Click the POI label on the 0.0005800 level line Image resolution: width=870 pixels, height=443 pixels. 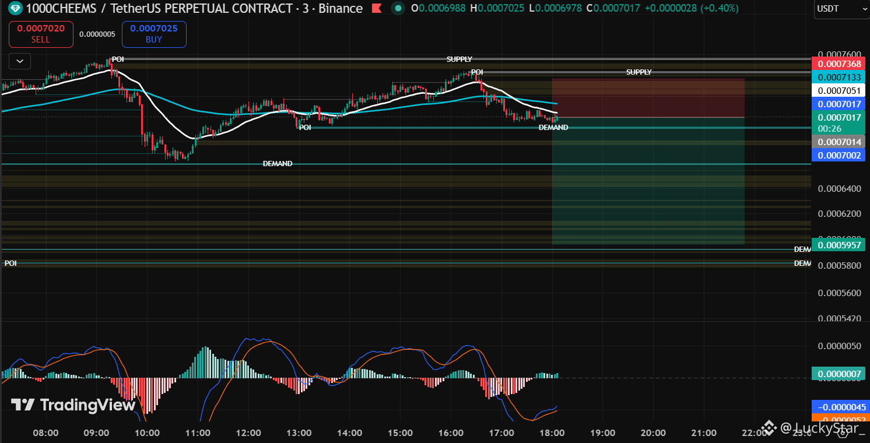10,263
